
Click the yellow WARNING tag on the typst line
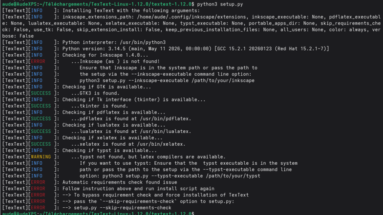coord(41,156)
